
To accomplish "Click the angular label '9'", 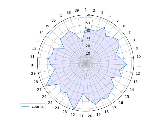I will (137, 48).
